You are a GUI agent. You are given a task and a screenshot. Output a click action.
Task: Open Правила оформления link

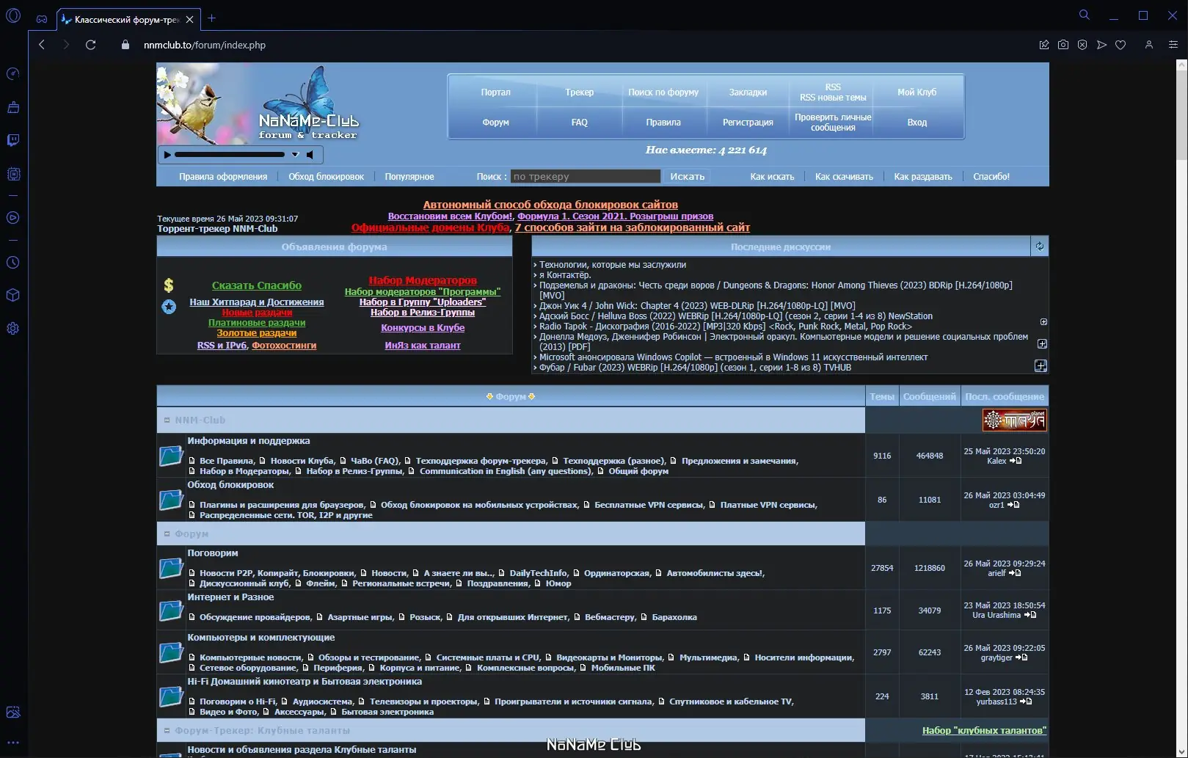(223, 177)
